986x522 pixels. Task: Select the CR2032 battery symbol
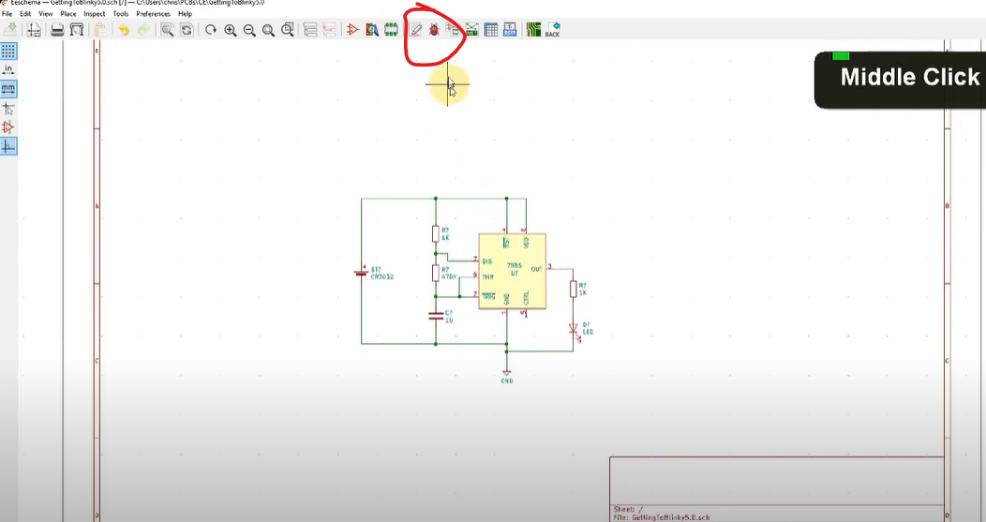(361, 273)
